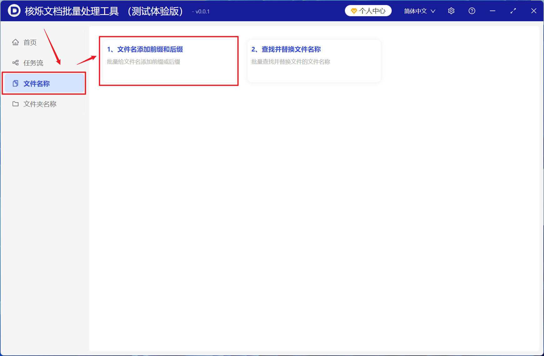Open the settings gear icon
544x356 pixels.
coord(451,11)
